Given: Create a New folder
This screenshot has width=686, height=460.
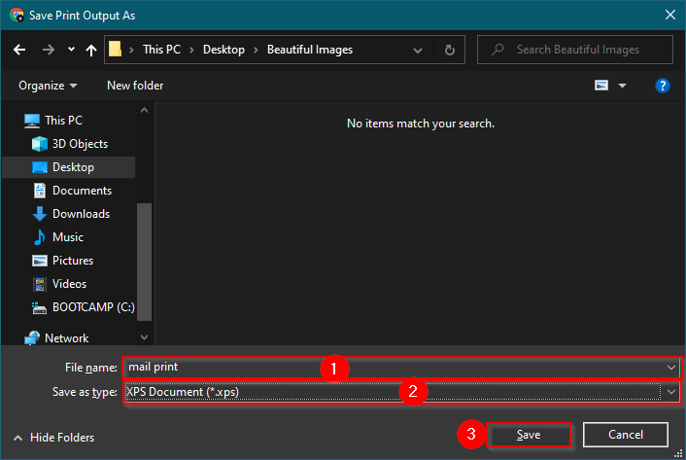Looking at the screenshot, I should tap(135, 86).
